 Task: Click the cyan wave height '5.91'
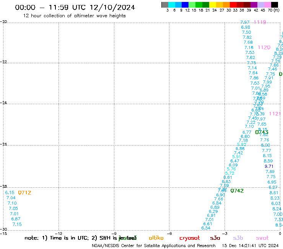(236, 157)
